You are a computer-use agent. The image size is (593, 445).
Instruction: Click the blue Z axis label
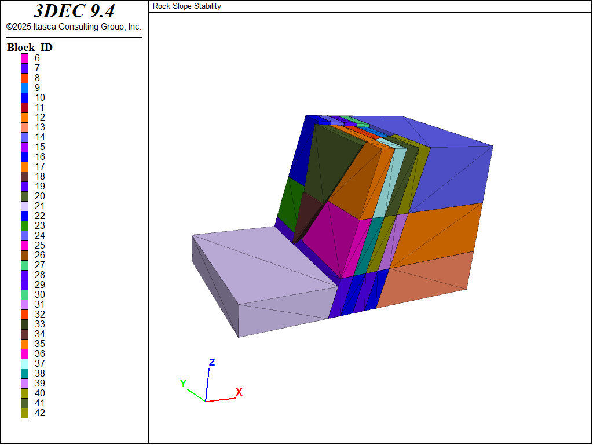[212, 363]
